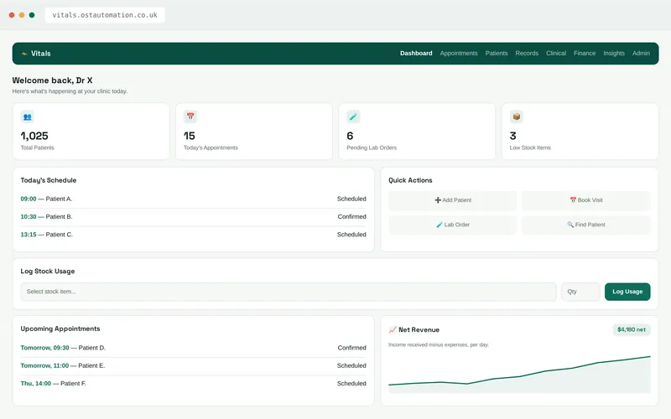Click the Today's Schedule heading
This screenshot has height=419, width=671.
(49, 180)
